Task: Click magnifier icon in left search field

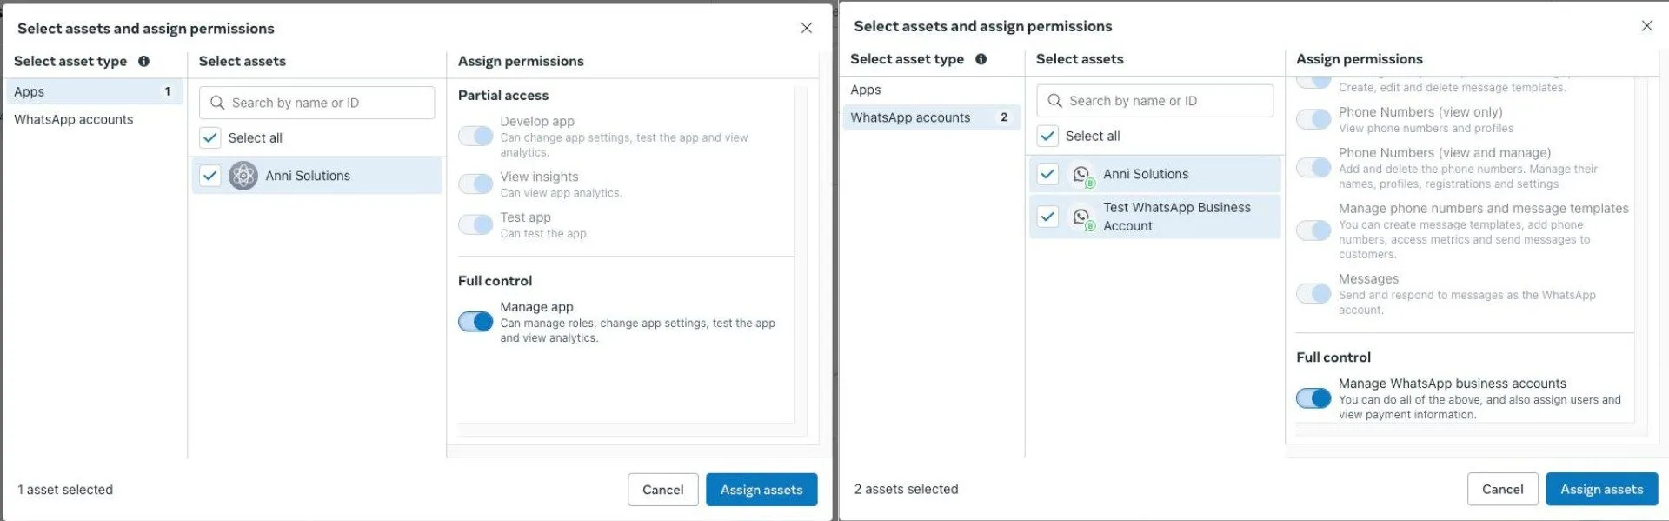Action: pyautogui.click(x=217, y=103)
